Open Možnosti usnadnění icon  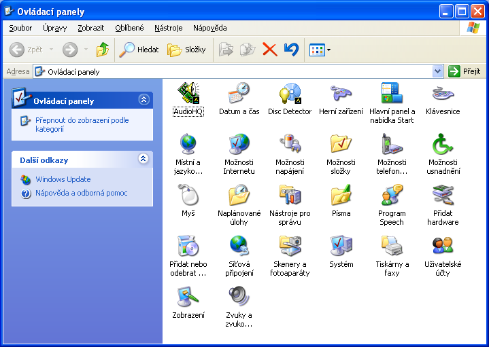tap(443, 144)
